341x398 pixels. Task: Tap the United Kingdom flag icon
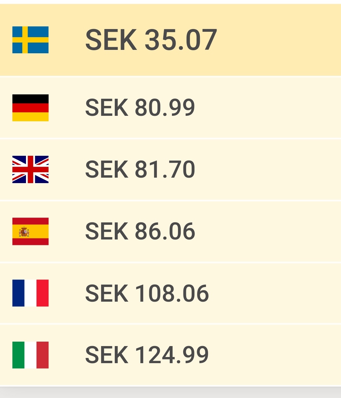click(x=30, y=169)
